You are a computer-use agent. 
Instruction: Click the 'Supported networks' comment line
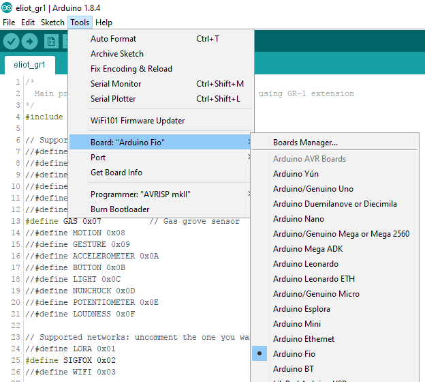tap(138, 337)
